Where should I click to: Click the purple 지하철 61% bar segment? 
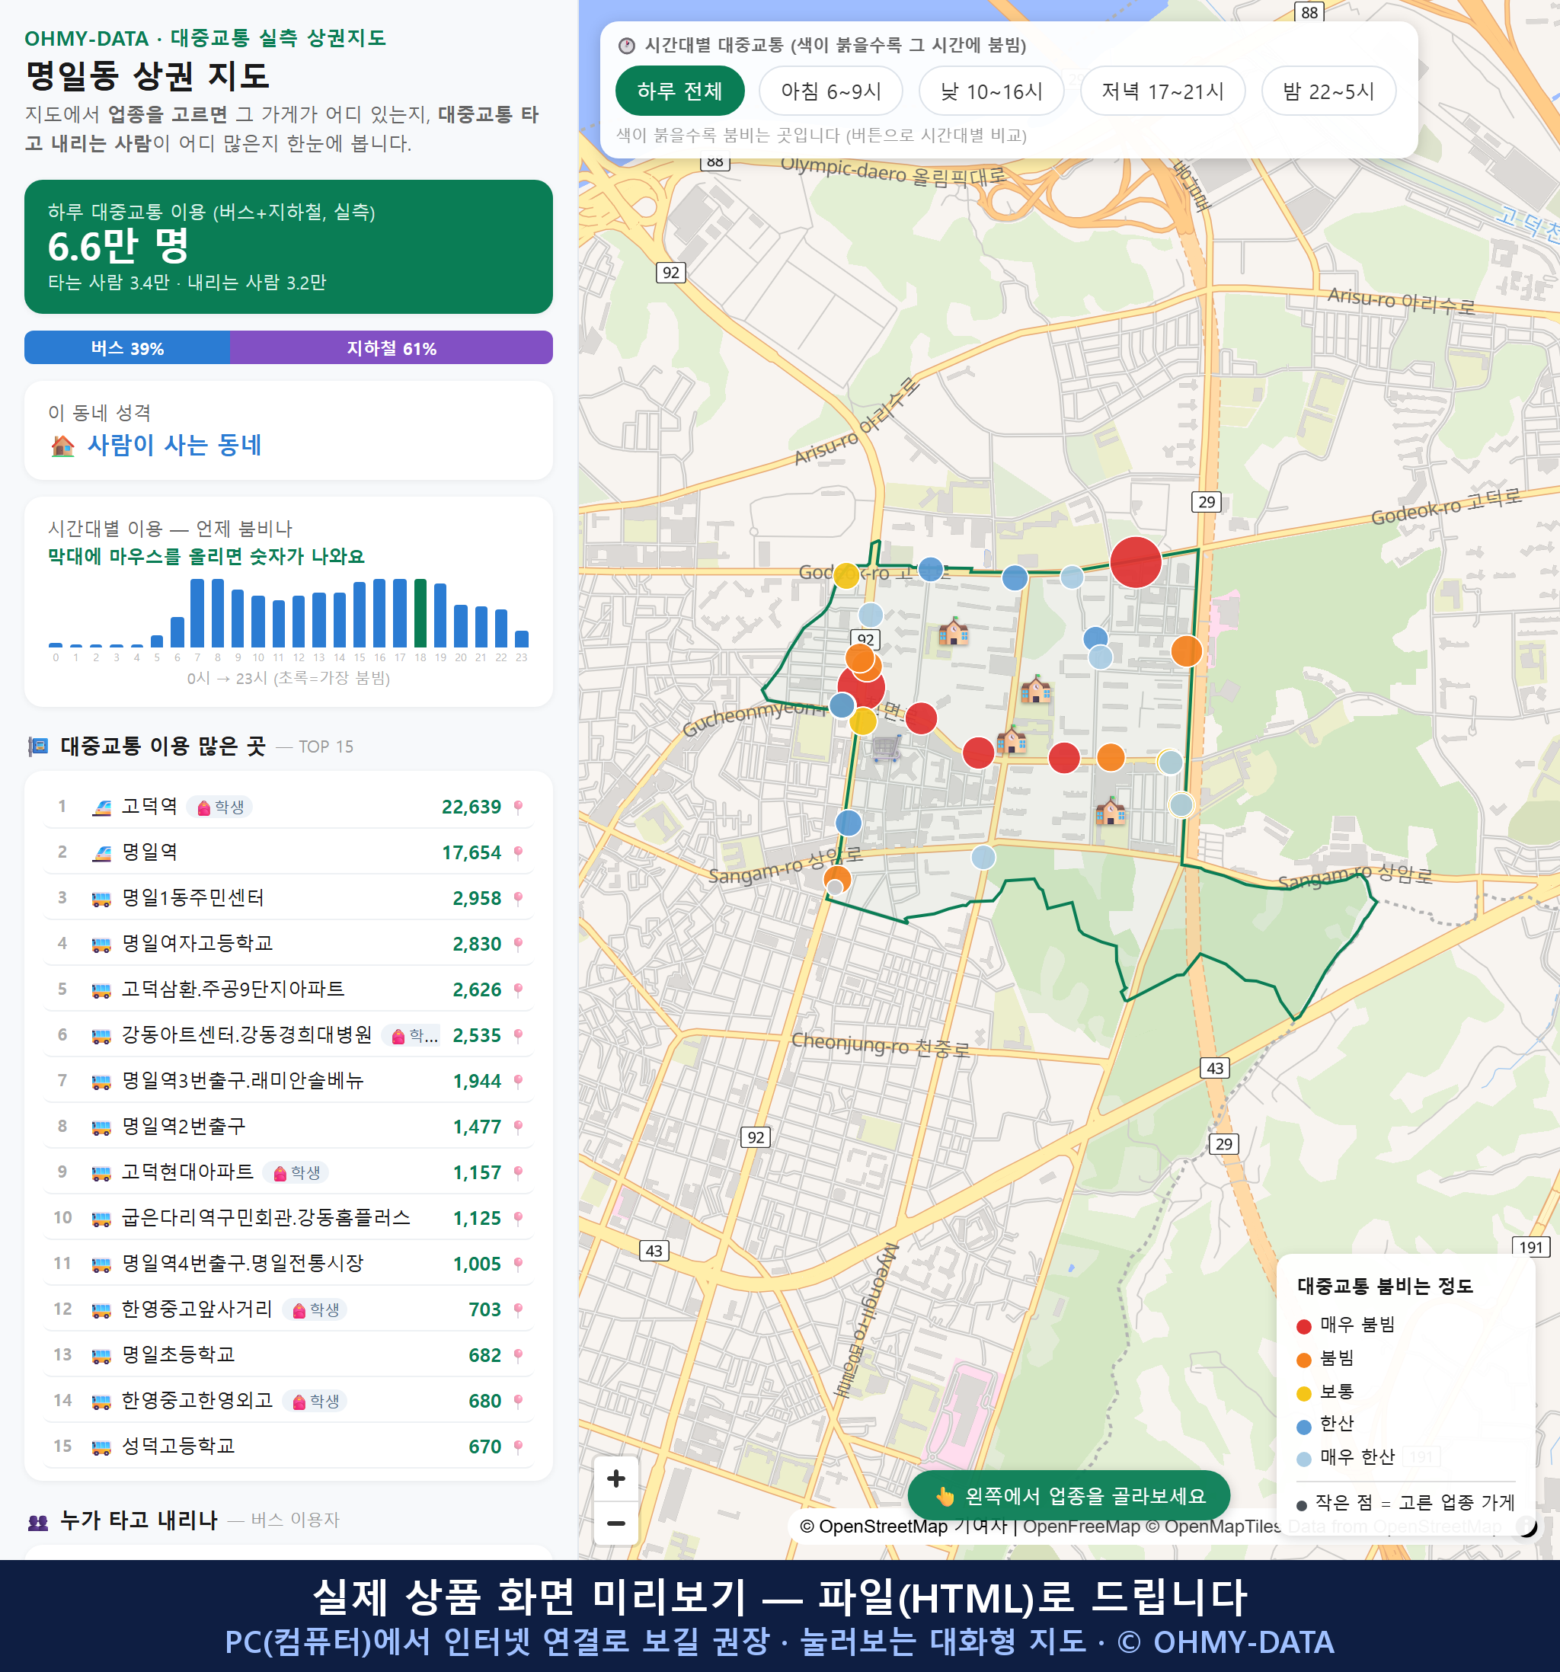391,348
